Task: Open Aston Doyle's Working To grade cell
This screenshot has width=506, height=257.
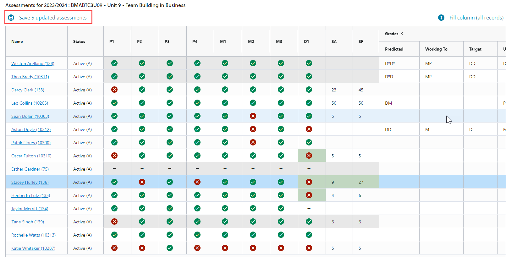Action: pos(441,129)
